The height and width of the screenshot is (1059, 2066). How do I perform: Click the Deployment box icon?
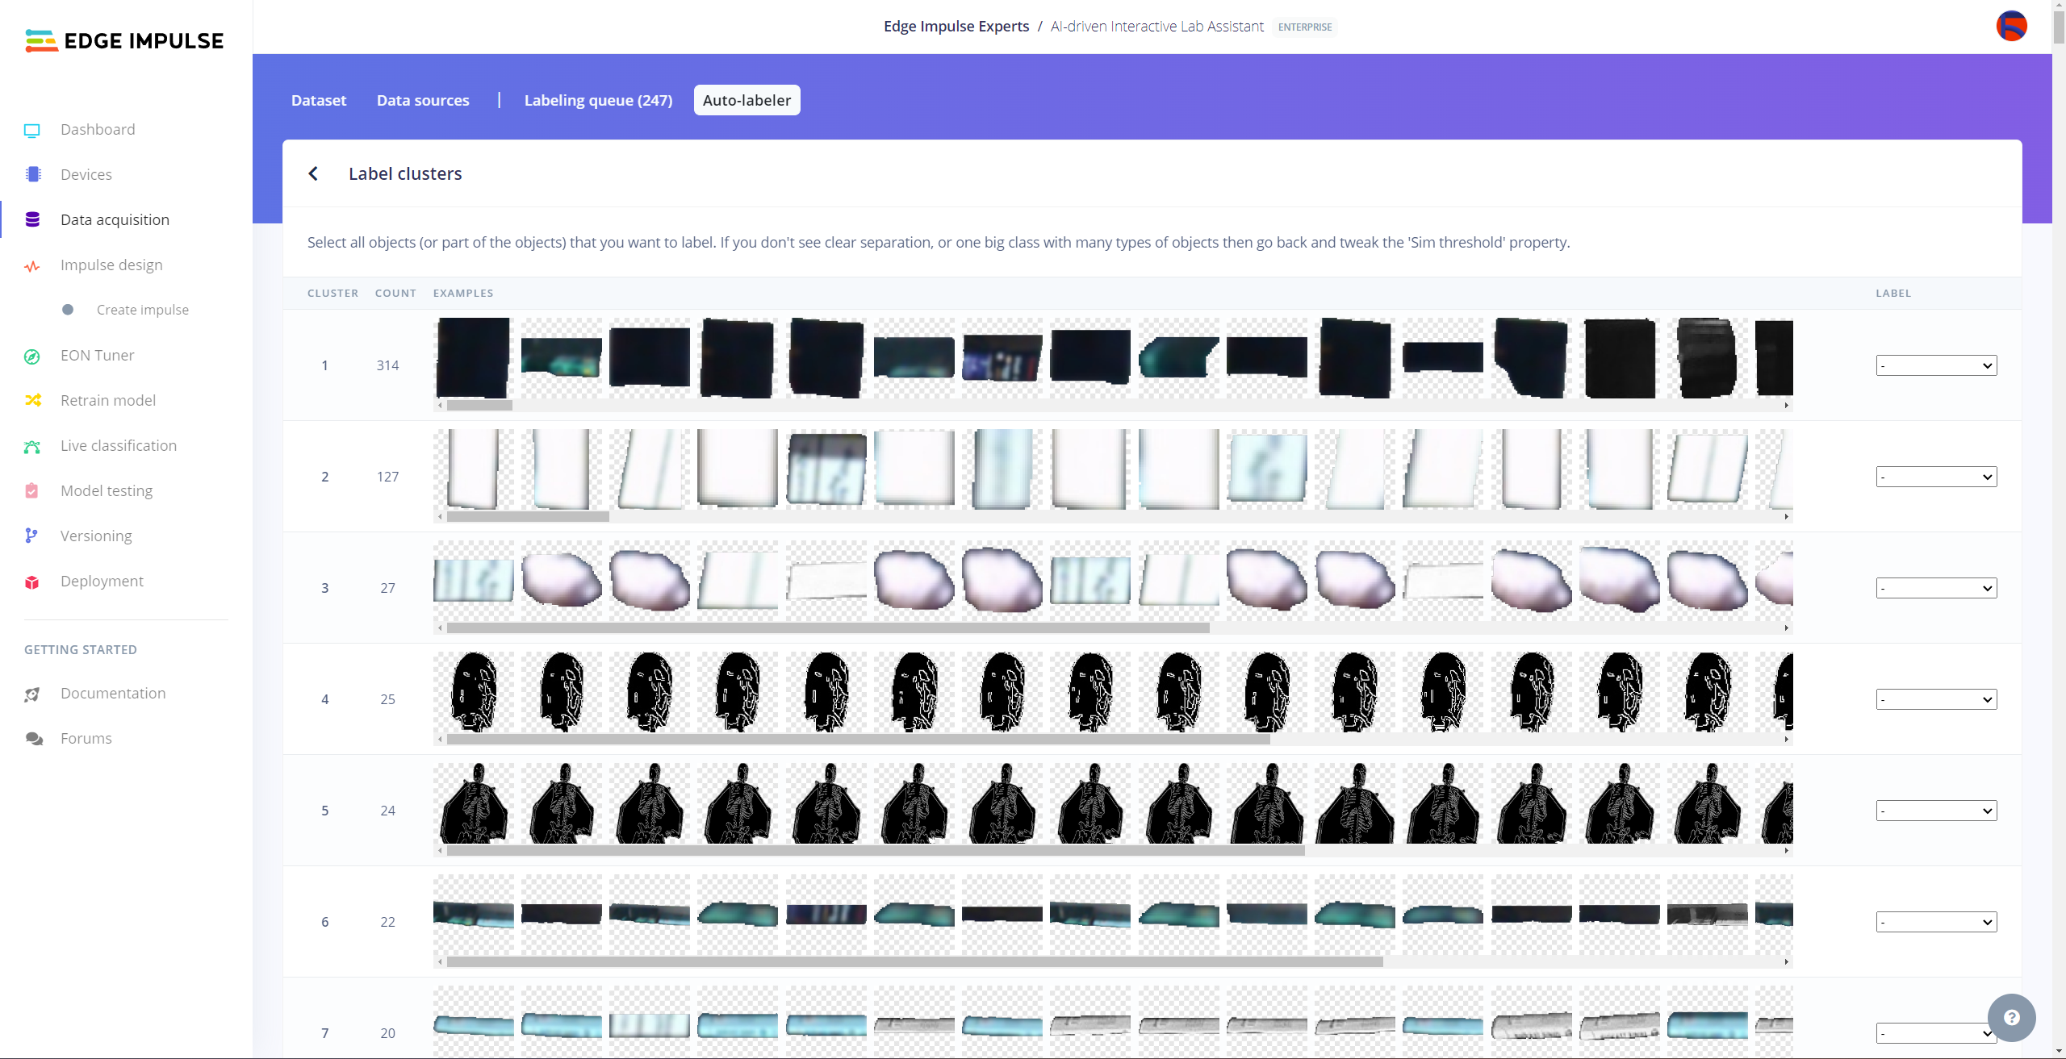point(32,582)
